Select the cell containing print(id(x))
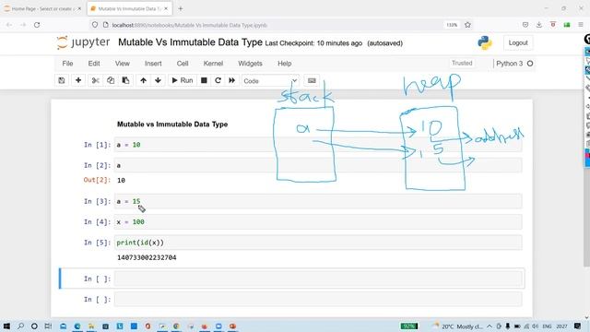 click(x=318, y=243)
